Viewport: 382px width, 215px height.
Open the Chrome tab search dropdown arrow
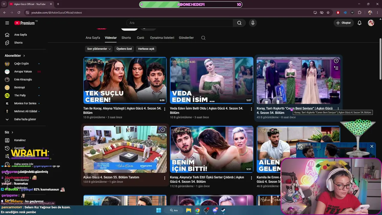(4, 4)
